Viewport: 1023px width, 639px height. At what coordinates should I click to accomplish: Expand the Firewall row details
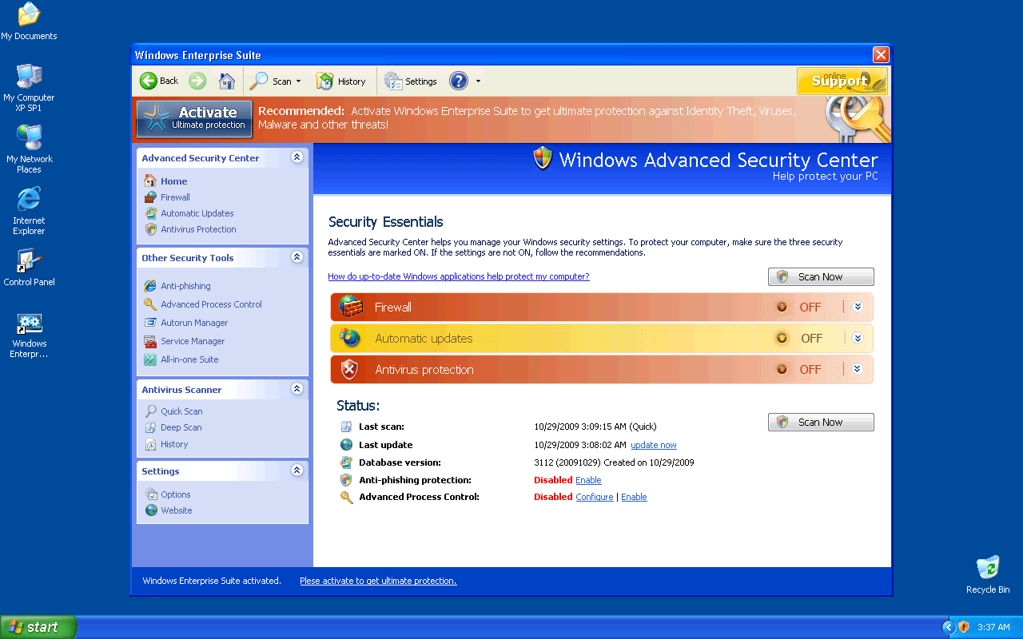point(858,307)
